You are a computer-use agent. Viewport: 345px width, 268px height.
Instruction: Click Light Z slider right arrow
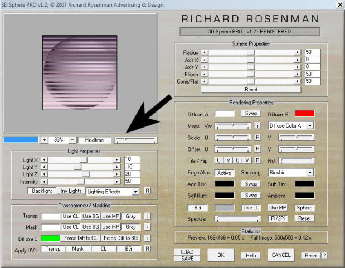click(x=117, y=174)
